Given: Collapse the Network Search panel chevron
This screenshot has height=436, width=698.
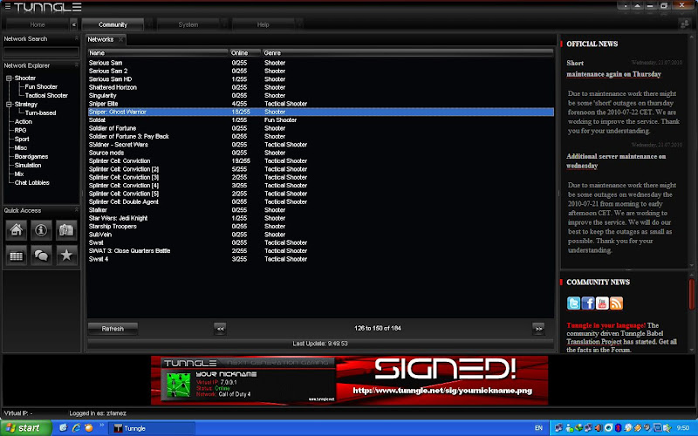Looking at the screenshot, I should pos(76,38).
